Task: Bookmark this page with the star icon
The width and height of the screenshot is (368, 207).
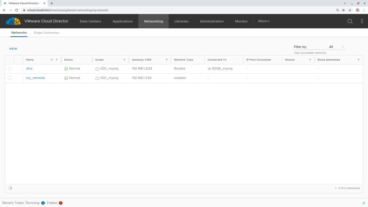Action: (350, 10)
